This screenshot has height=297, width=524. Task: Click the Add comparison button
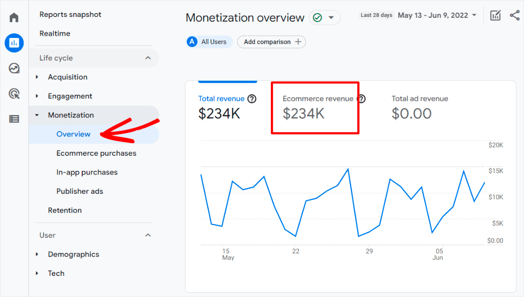pos(272,42)
